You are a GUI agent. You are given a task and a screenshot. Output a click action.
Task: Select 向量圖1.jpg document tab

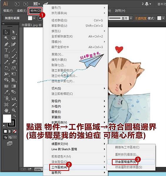[x=32, y=25]
